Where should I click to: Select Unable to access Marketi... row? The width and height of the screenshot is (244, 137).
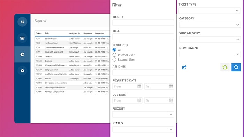[x=73, y=74]
